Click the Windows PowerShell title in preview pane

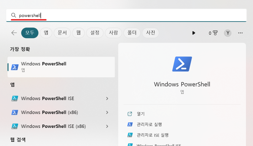(x=182, y=84)
